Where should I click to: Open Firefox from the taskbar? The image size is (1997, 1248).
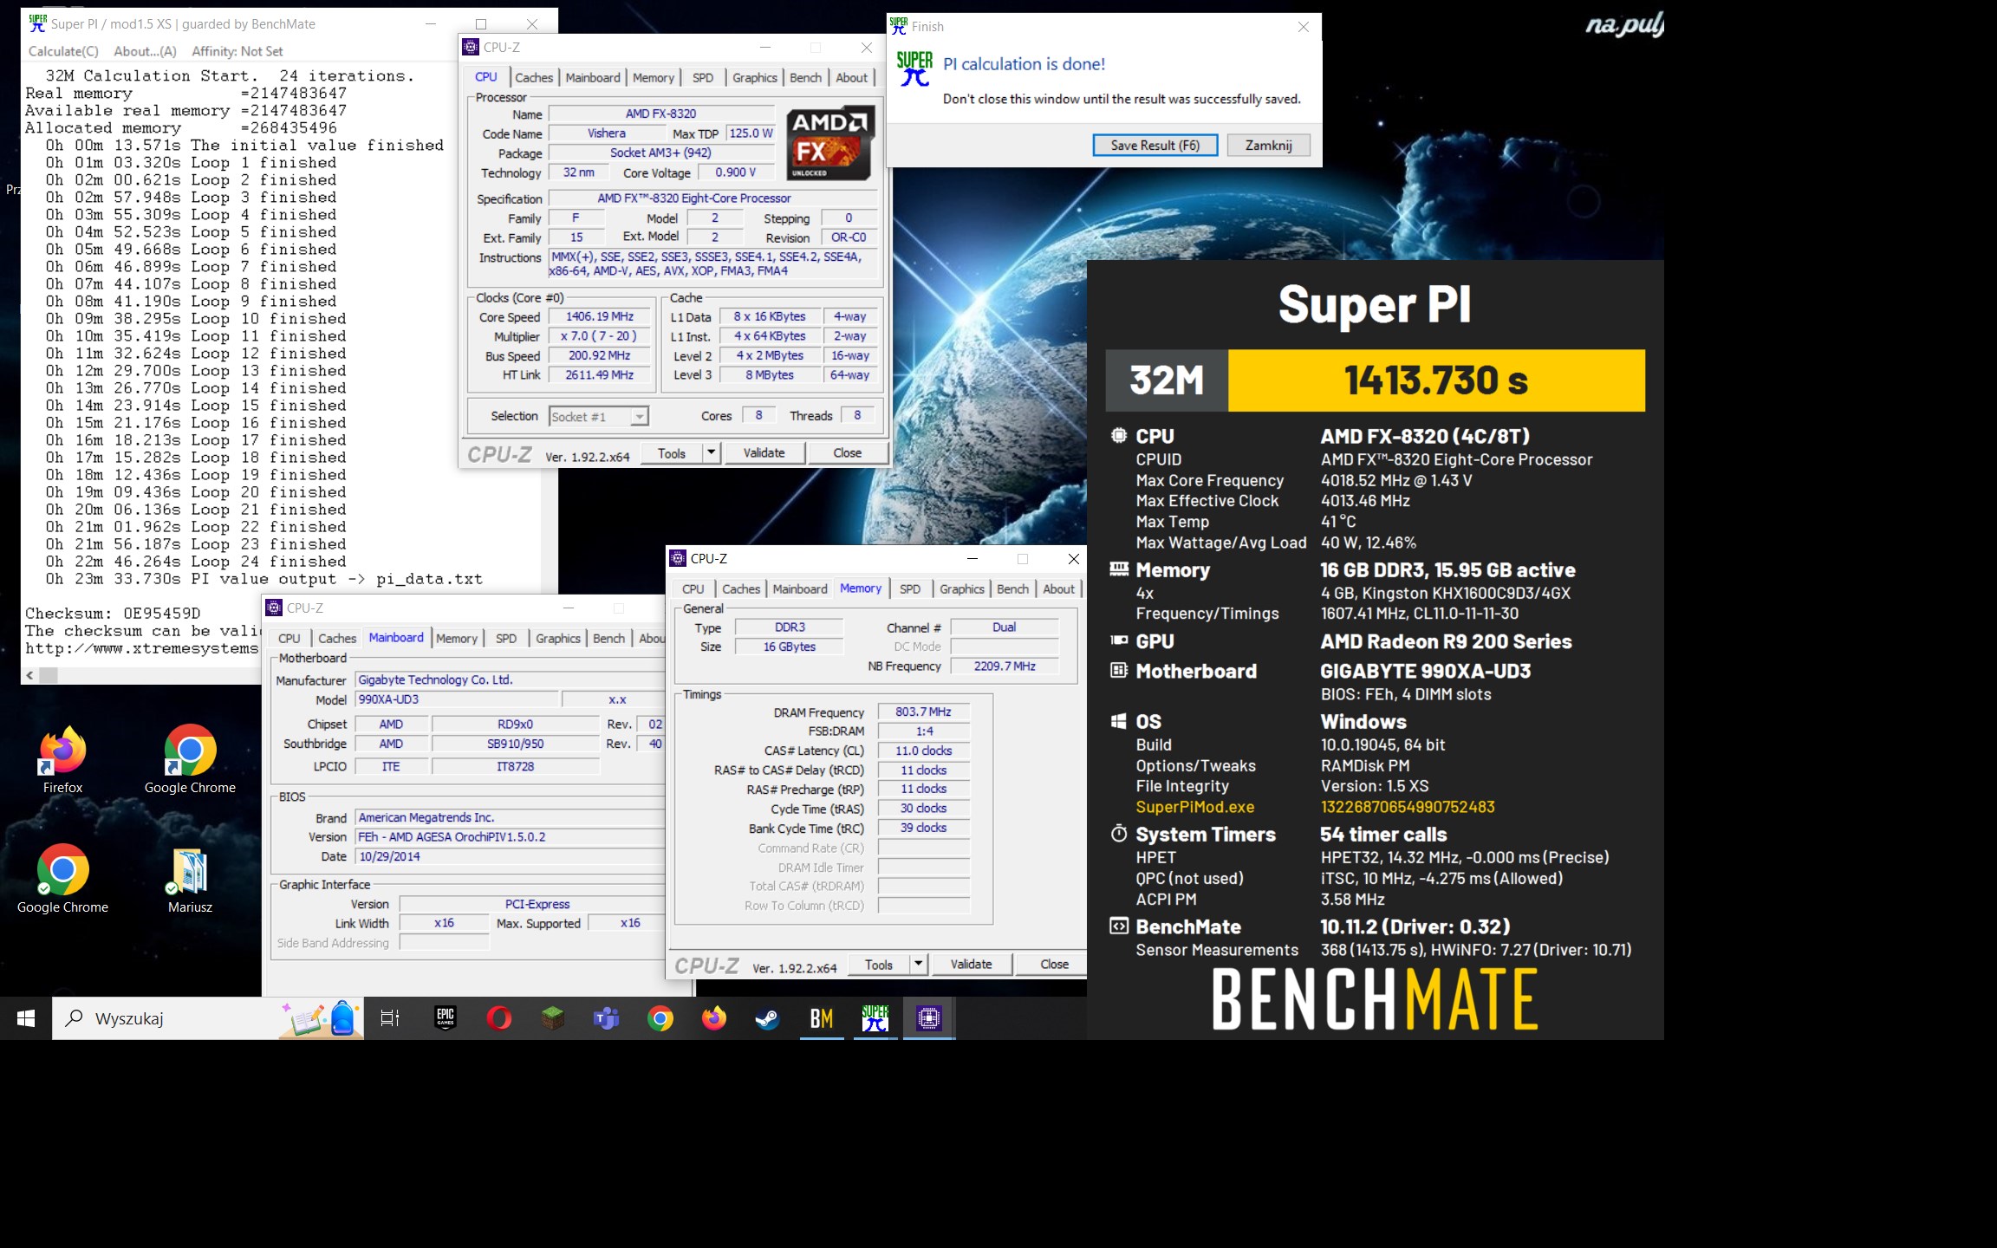714,1018
